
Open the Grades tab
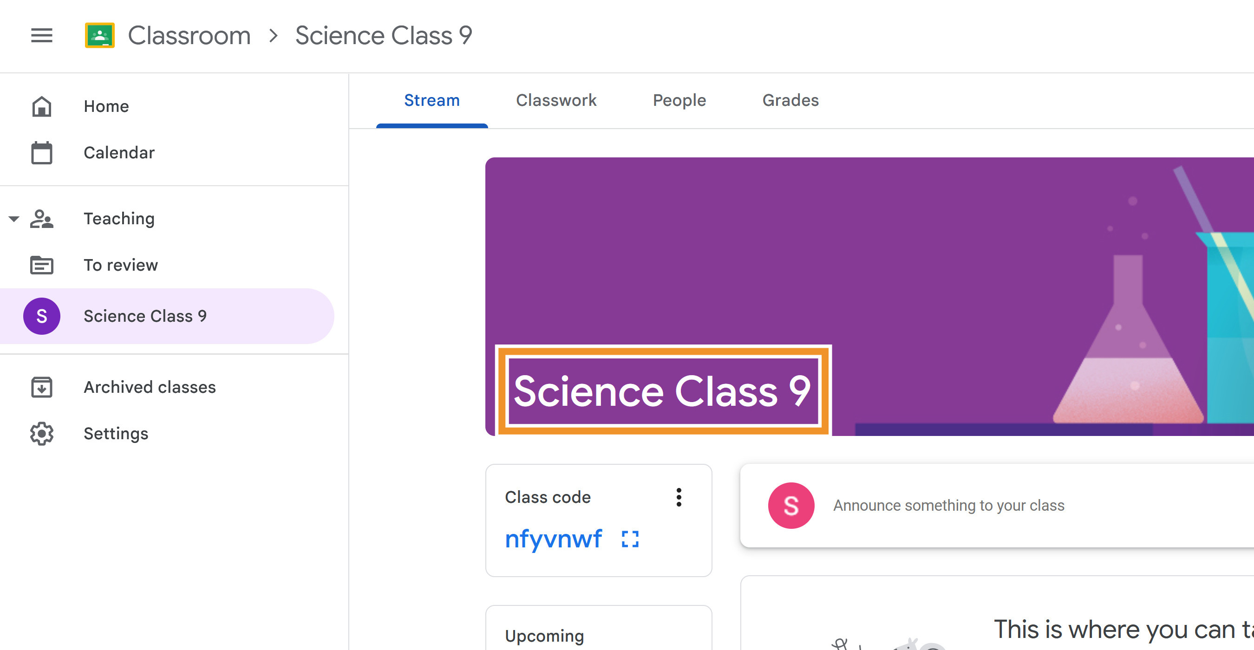790,100
